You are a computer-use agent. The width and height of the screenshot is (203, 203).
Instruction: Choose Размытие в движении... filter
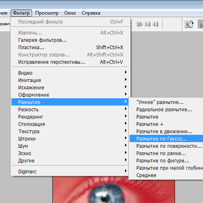[x=166, y=132]
